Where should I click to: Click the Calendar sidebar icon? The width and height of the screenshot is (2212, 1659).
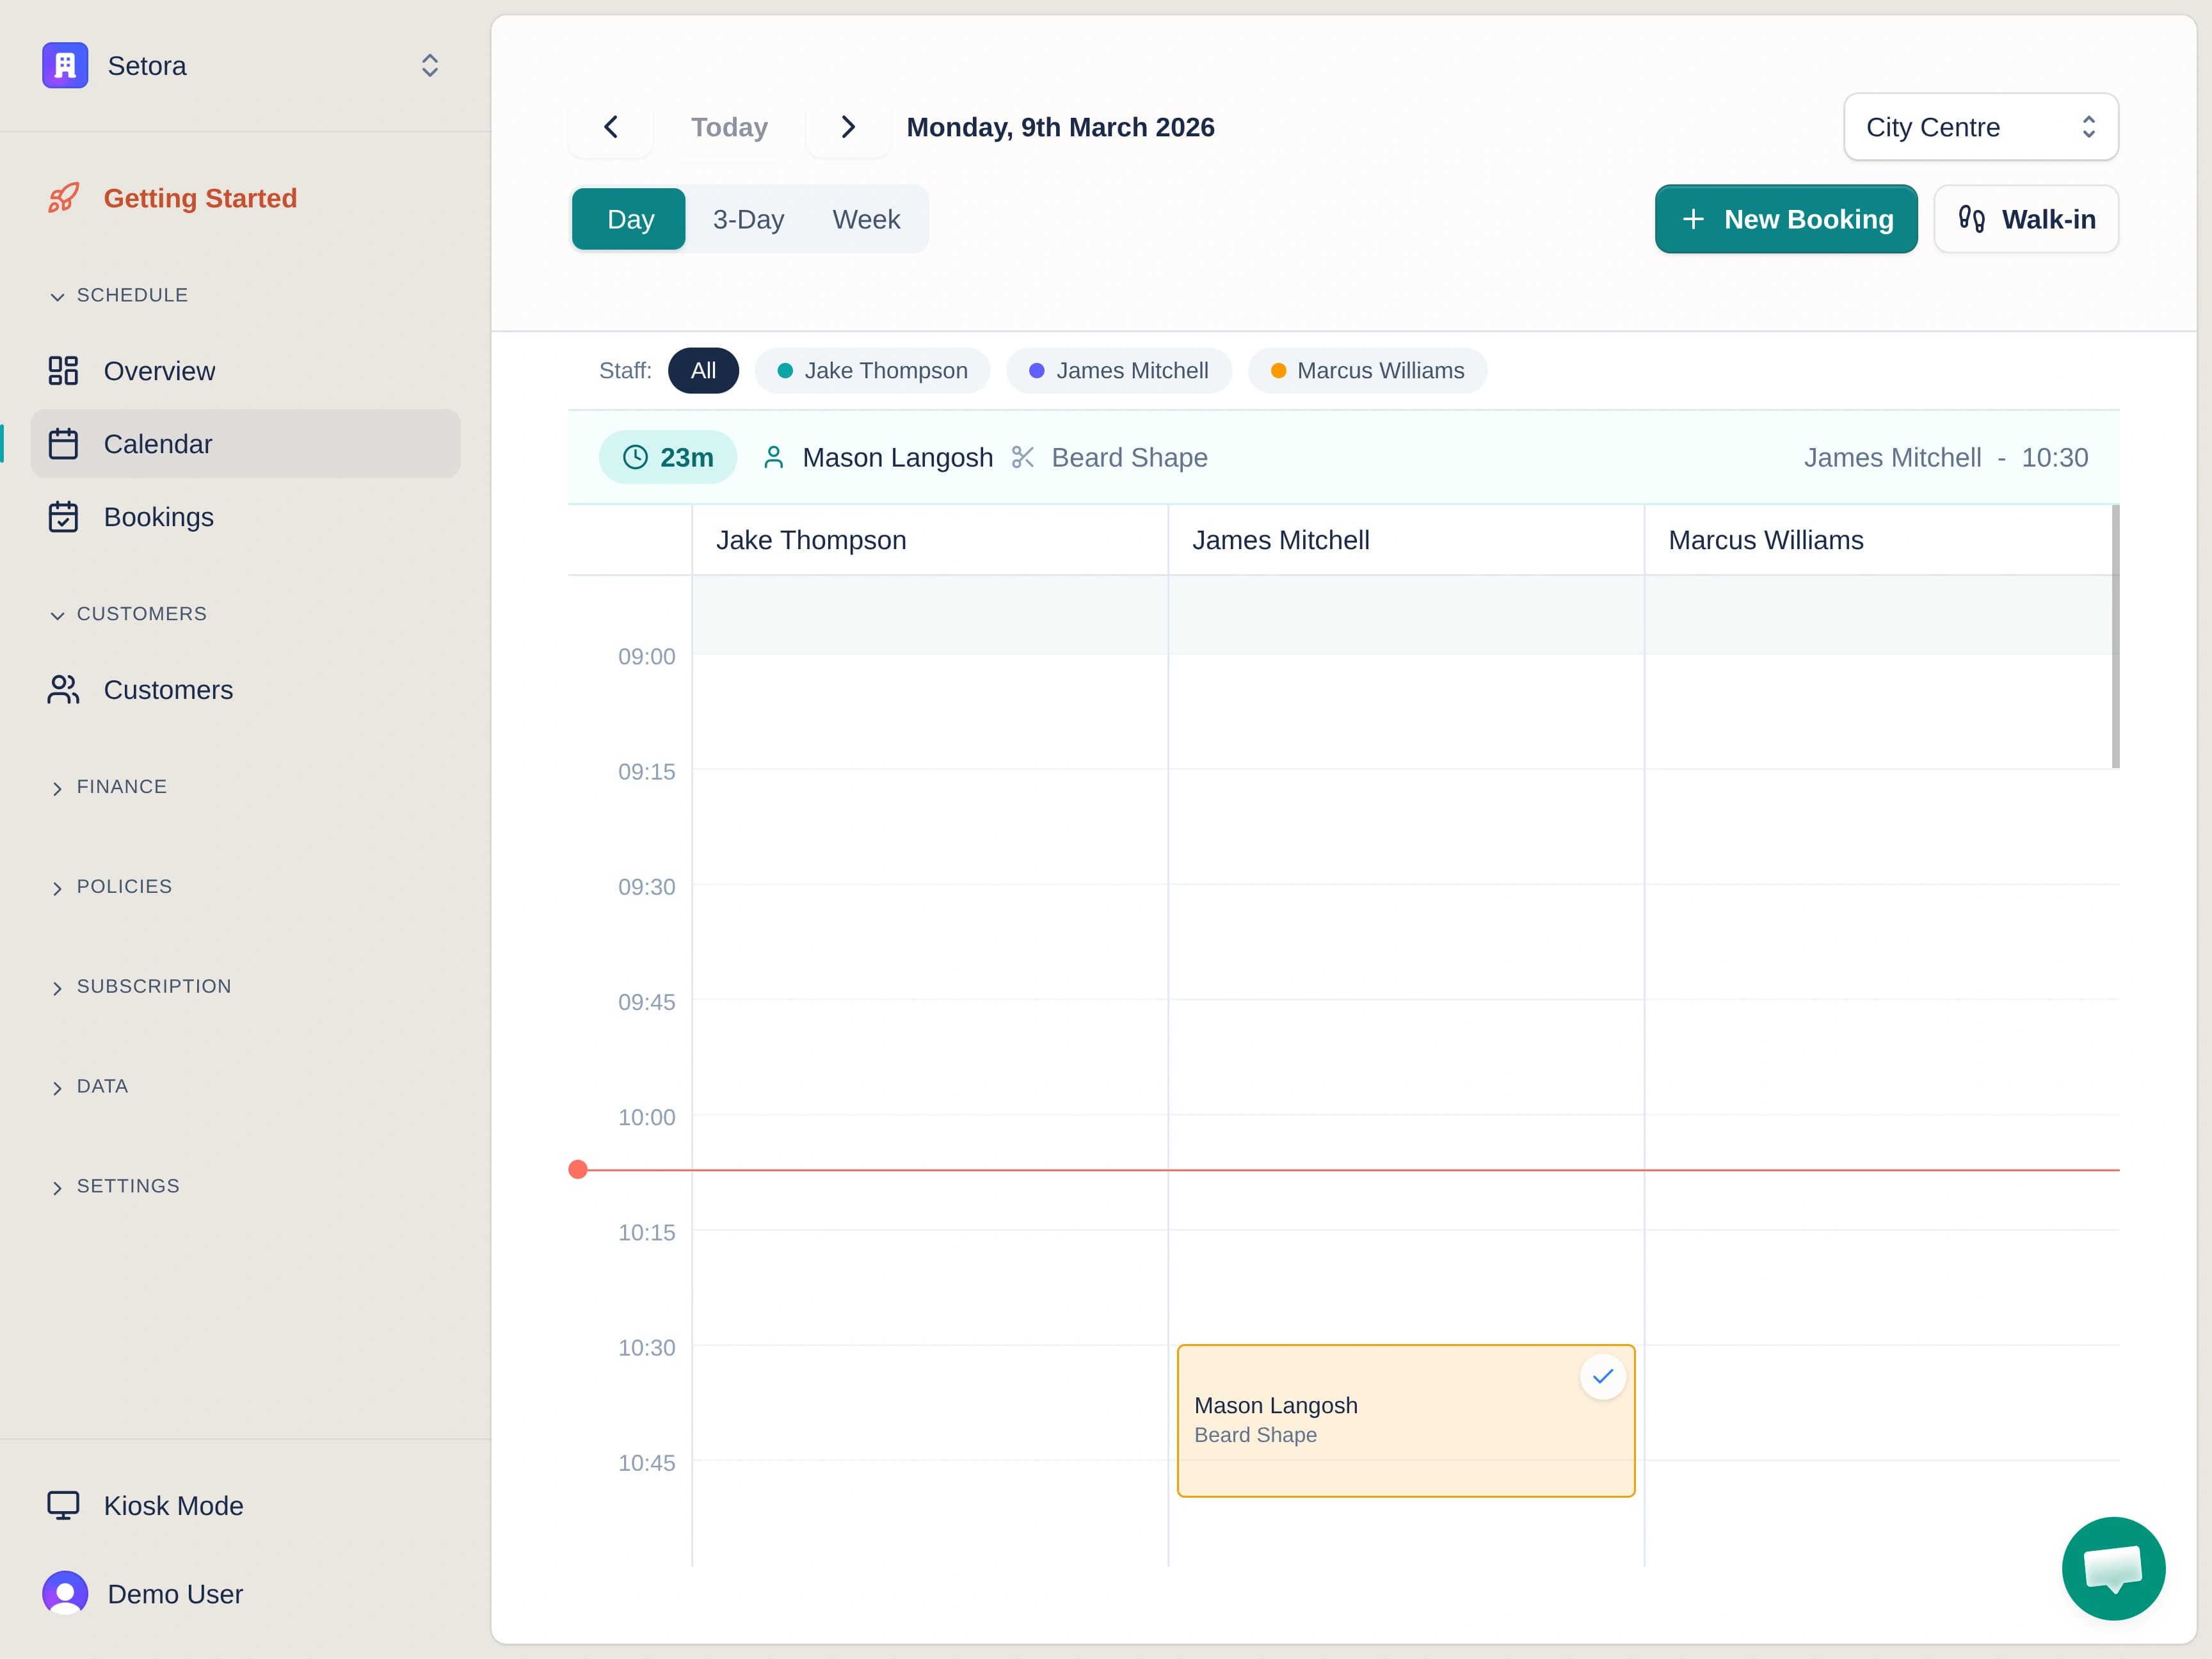click(63, 443)
